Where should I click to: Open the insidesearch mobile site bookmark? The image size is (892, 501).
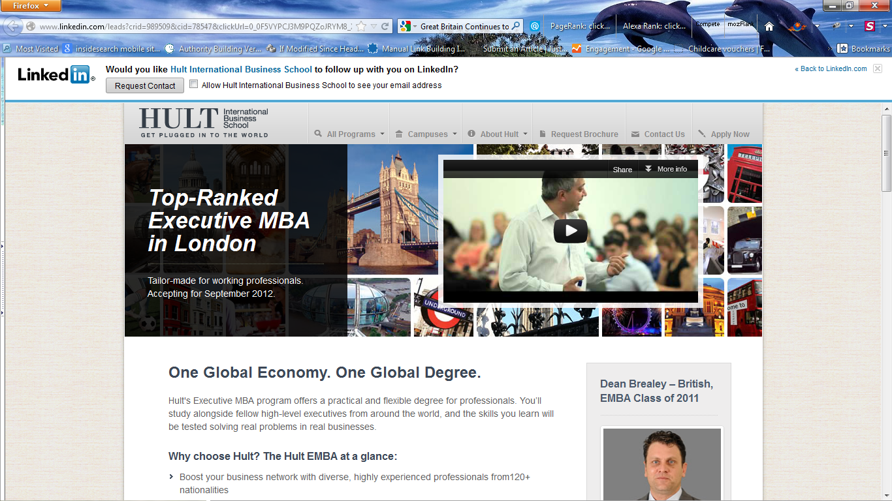pos(112,48)
